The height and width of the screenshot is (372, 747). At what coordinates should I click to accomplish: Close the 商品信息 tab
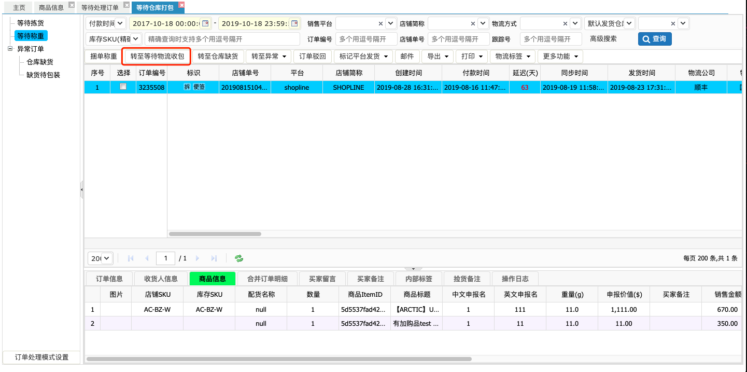[x=72, y=5]
